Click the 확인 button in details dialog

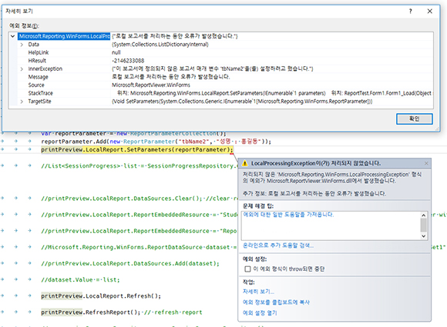pos(414,118)
